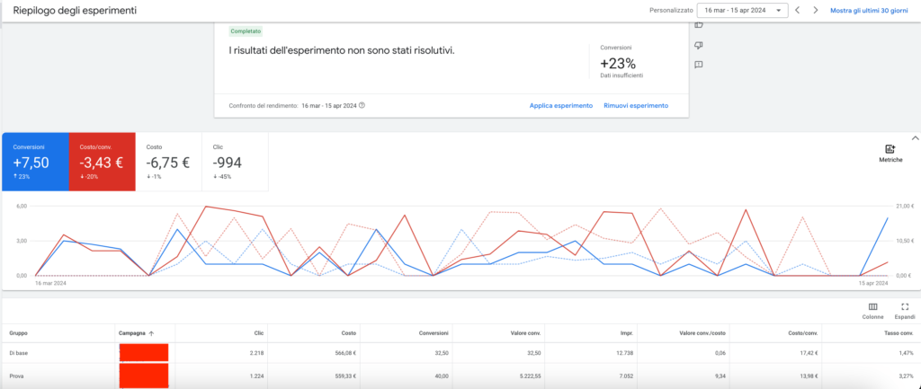Select the Costo metric card

point(168,162)
